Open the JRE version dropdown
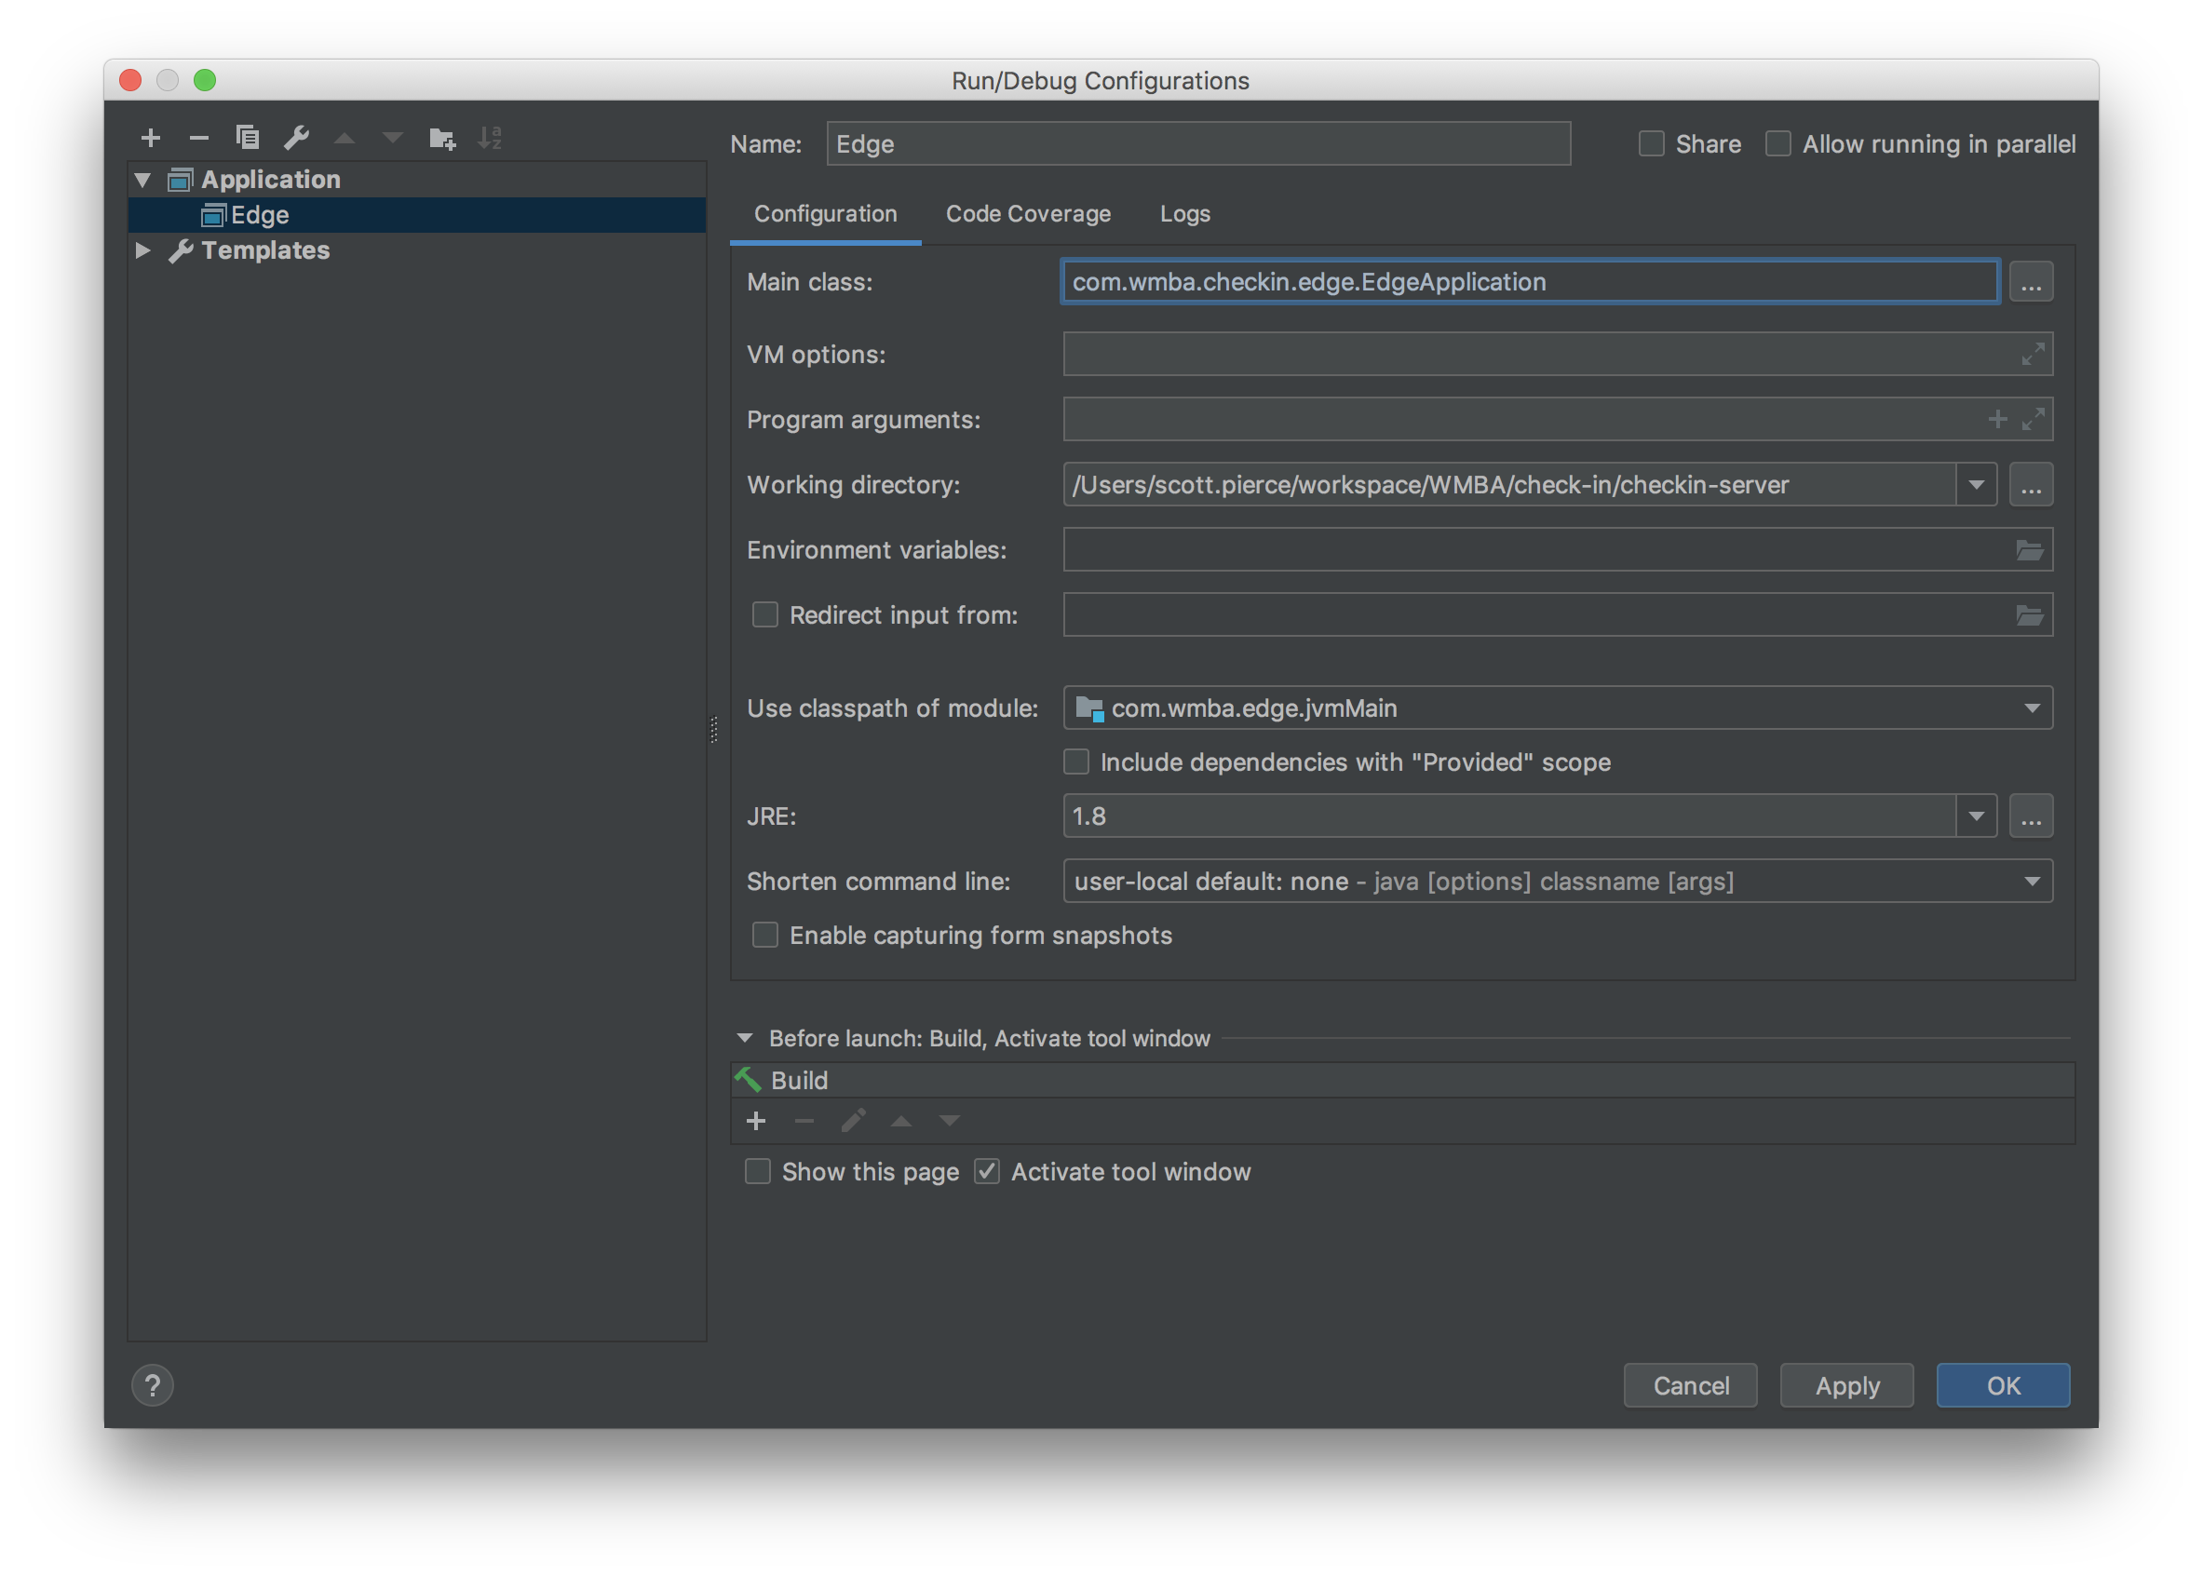This screenshot has width=2203, height=1577. click(x=1976, y=816)
